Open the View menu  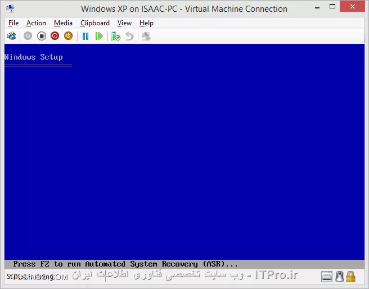coord(124,23)
